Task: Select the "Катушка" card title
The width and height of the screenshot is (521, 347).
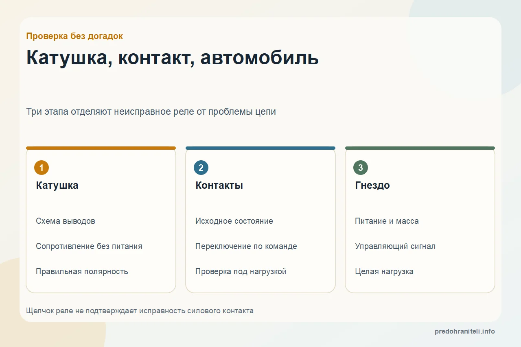Action: 57,186
